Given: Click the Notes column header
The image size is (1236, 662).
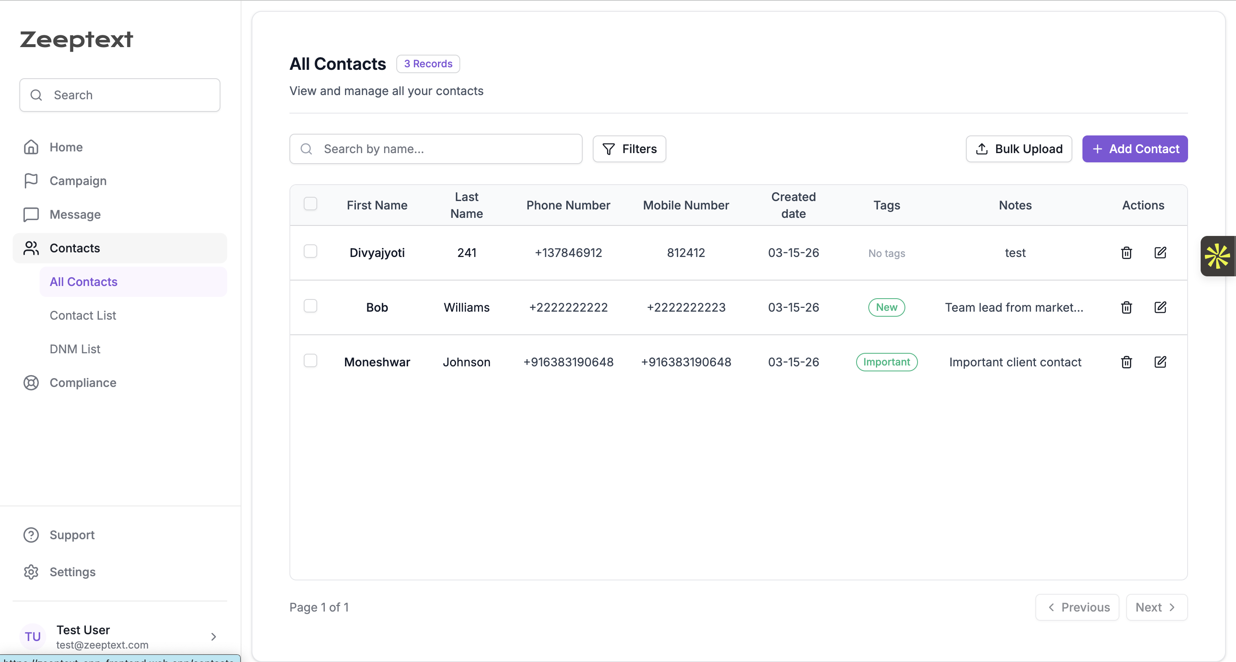Looking at the screenshot, I should click(1015, 205).
